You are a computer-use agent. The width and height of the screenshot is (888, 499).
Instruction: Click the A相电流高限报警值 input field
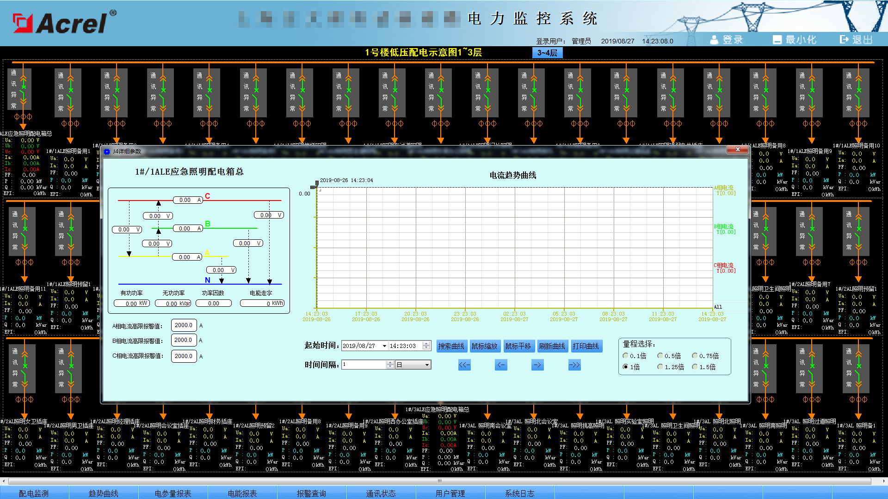pyautogui.click(x=184, y=325)
